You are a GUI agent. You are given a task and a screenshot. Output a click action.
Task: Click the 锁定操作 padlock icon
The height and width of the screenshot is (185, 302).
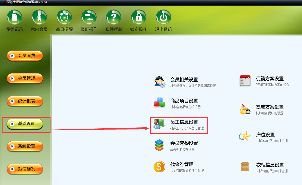(x=139, y=17)
